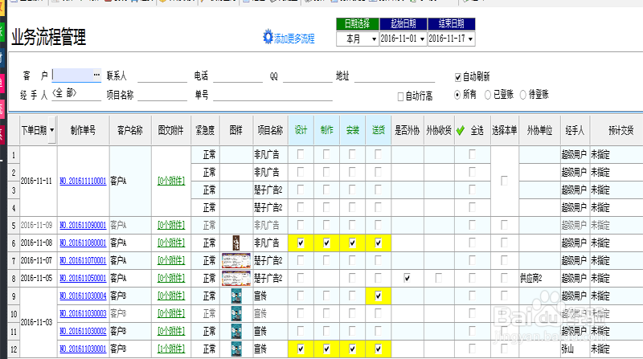The width and height of the screenshot is (643, 359).
Task: Expand the 本月 date selection dropdown
Action: tap(374, 39)
